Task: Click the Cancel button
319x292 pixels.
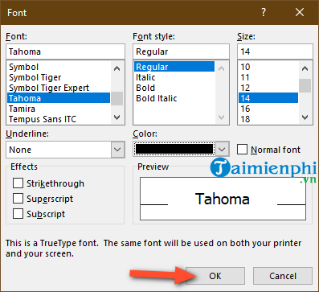Action: coord(283,276)
